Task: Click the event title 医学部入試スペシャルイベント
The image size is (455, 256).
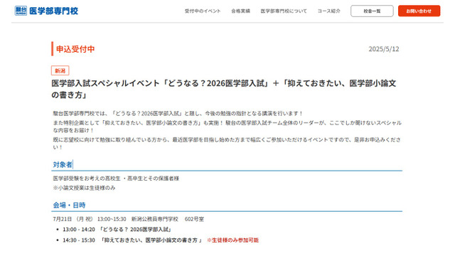Action: [x=224, y=89]
